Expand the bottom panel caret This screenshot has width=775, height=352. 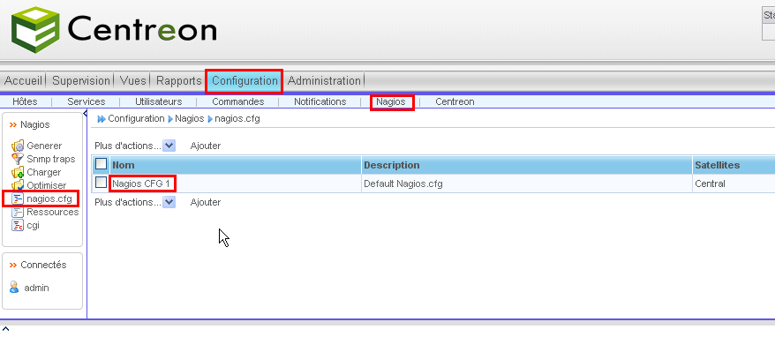(x=5, y=328)
